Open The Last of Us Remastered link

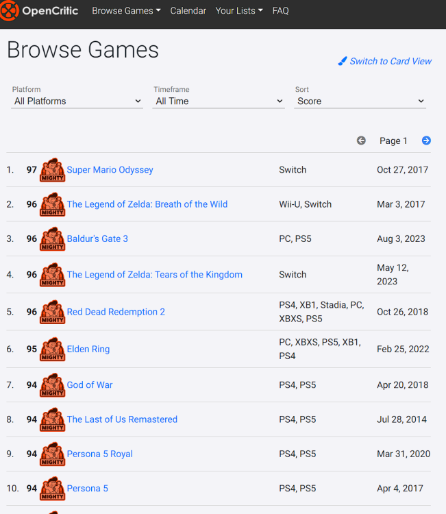click(x=122, y=419)
